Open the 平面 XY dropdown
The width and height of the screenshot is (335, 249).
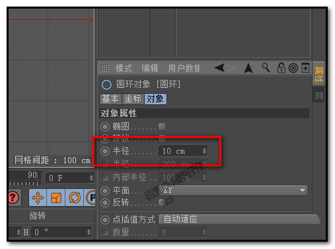pyautogui.click(x=233, y=190)
